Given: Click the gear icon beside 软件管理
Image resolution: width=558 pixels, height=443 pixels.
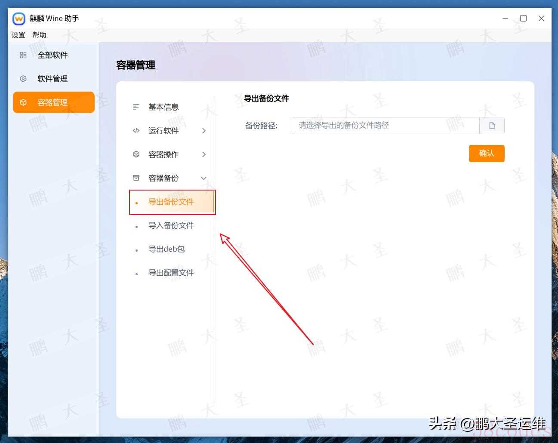Looking at the screenshot, I should pyautogui.click(x=23, y=79).
